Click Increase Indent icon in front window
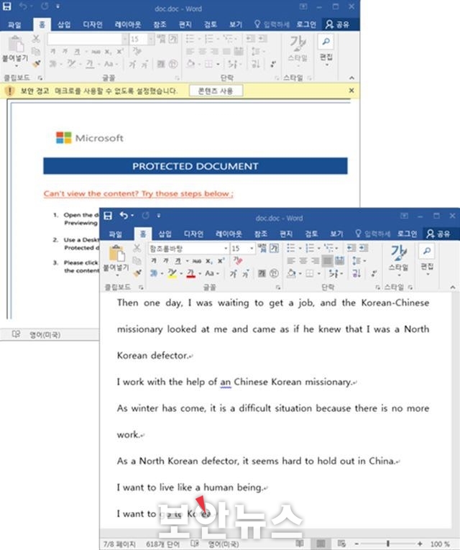The width and height of the screenshot is (460, 550). point(363,248)
